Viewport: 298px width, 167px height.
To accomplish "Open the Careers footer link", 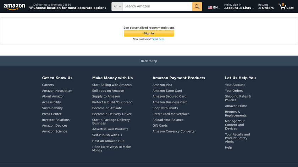I will [x=48, y=85].
